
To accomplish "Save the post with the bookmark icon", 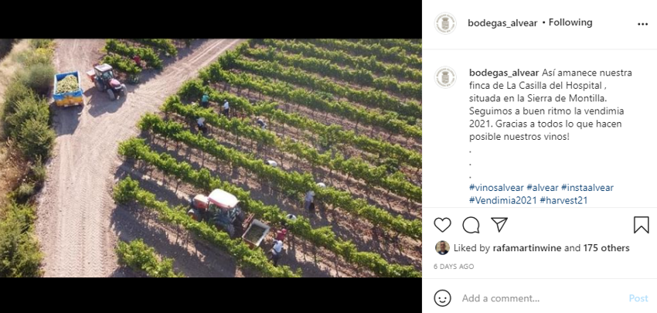I will coord(641,225).
